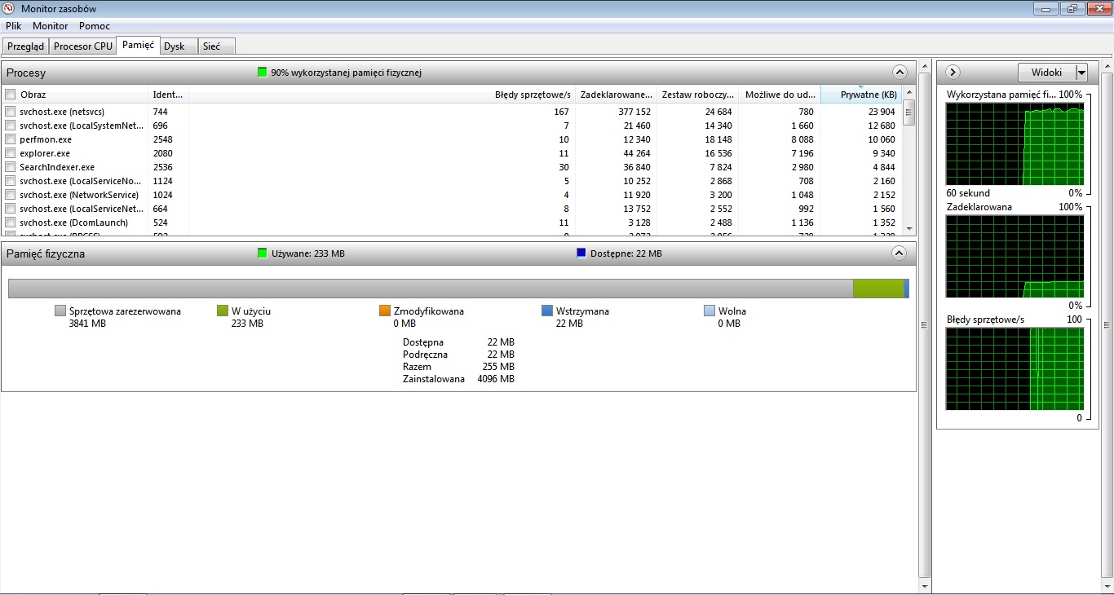Screen dimensions: 1114x595
Task: Click the green physical memory usage indicator in Procesy header
Action: tap(263, 73)
